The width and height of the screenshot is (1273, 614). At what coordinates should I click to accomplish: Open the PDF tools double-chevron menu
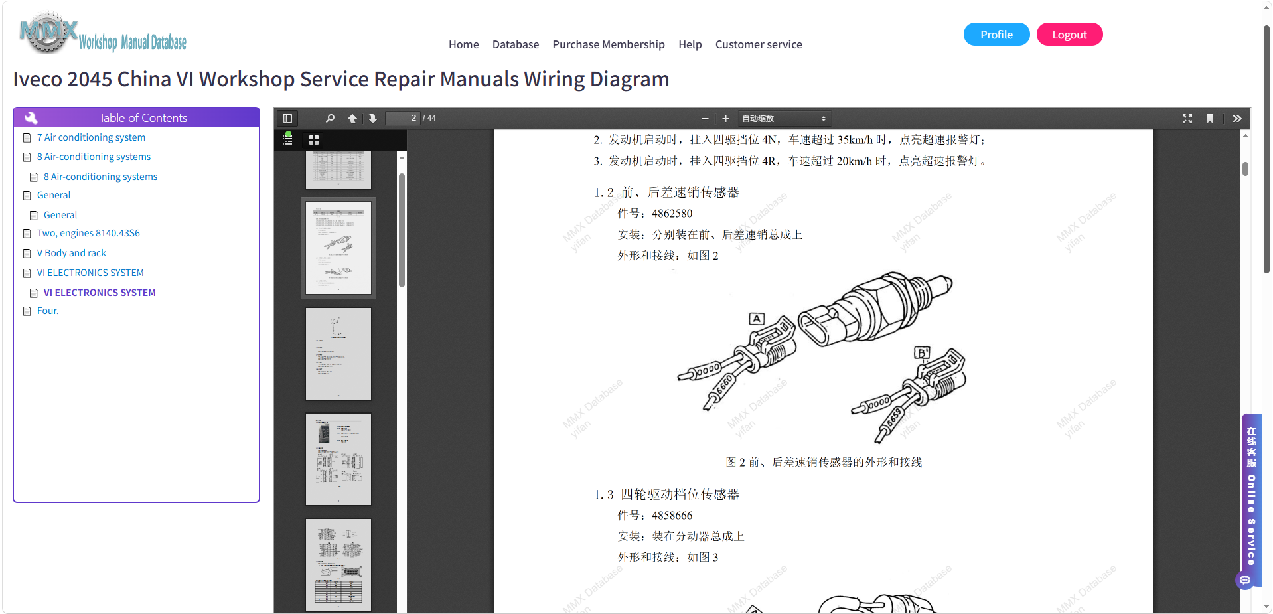[1237, 119]
